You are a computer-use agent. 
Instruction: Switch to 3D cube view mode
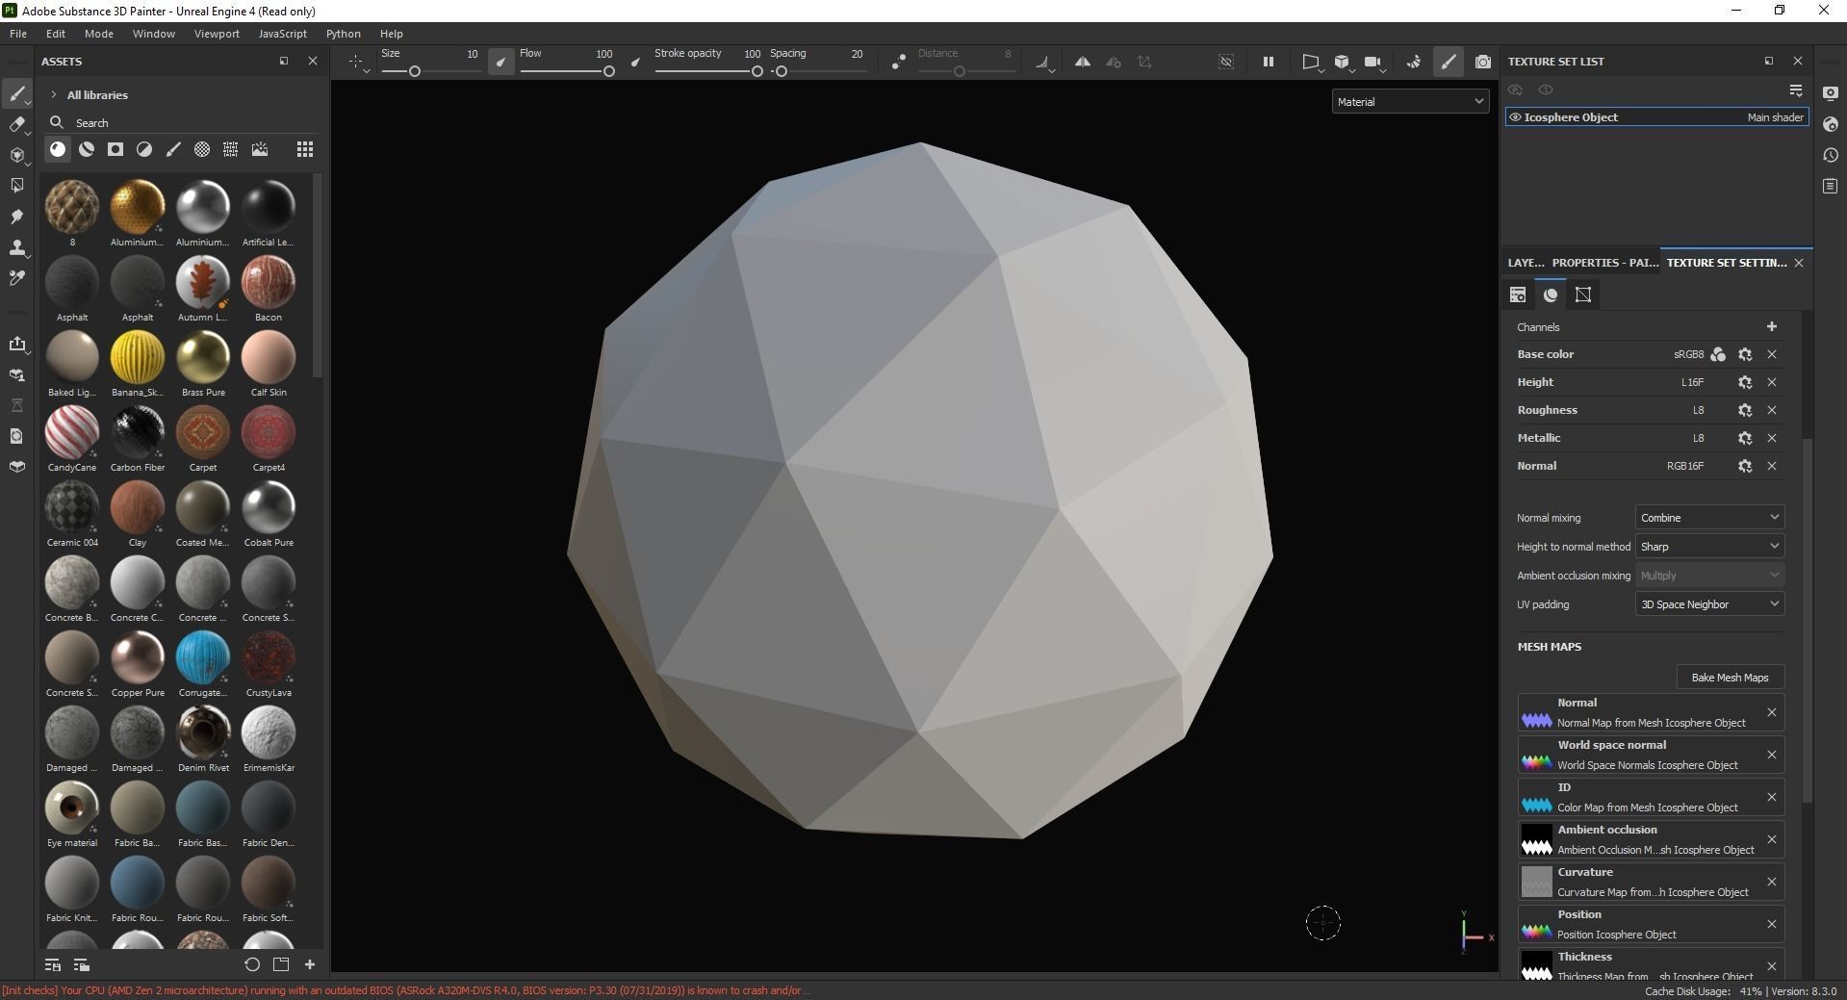pyautogui.click(x=1342, y=62)
